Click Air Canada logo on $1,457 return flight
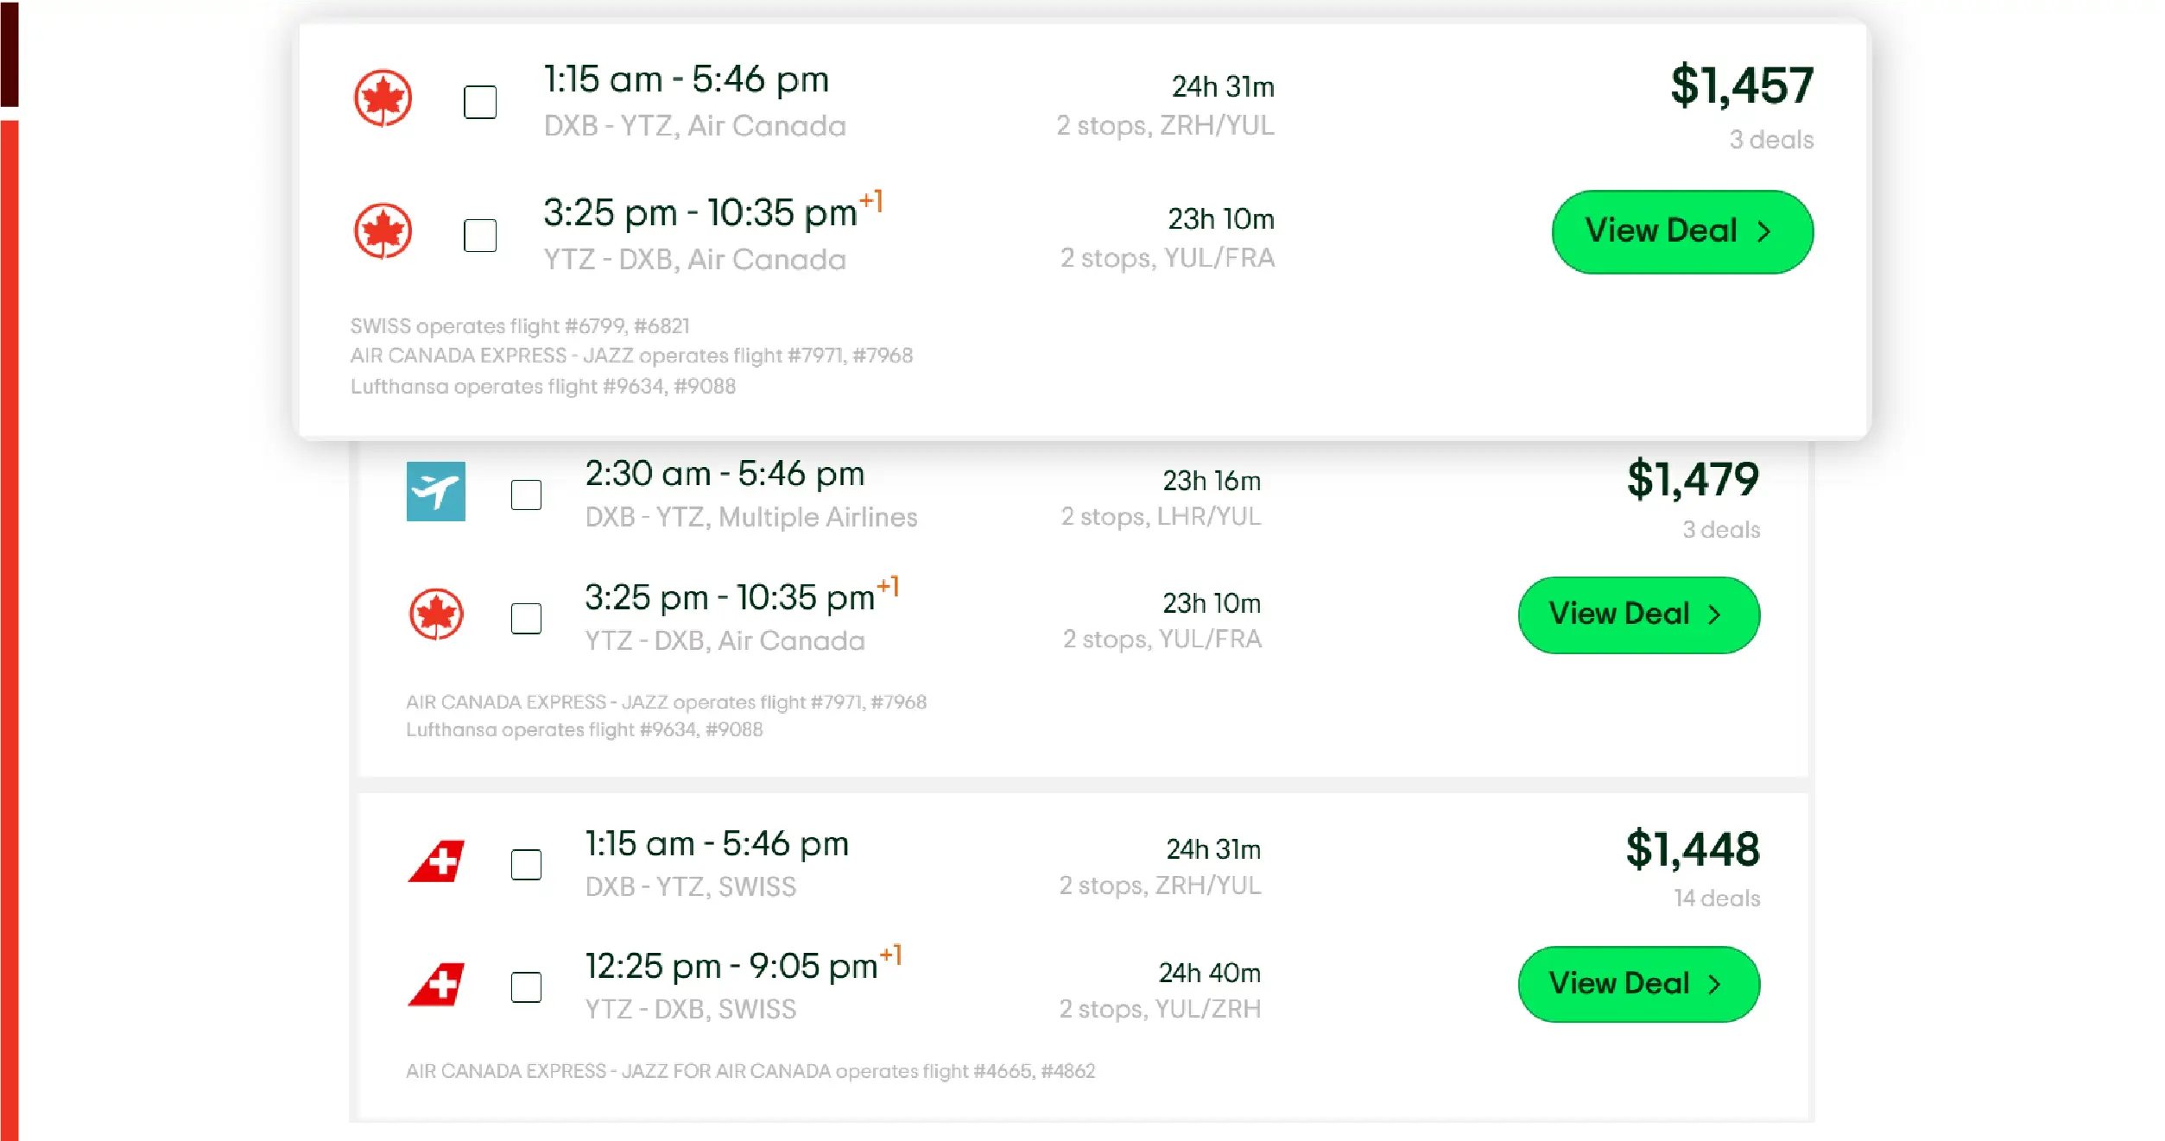 click(x=383, y=231)
